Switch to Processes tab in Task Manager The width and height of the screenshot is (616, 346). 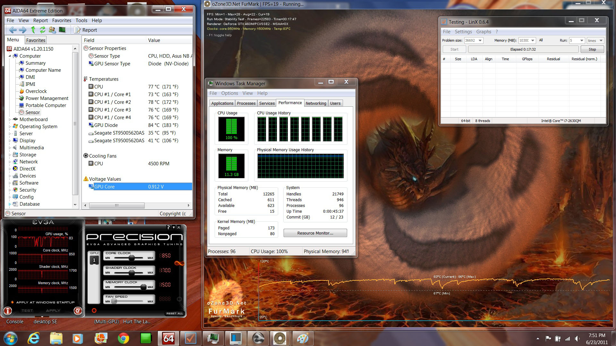click(246, 103)
